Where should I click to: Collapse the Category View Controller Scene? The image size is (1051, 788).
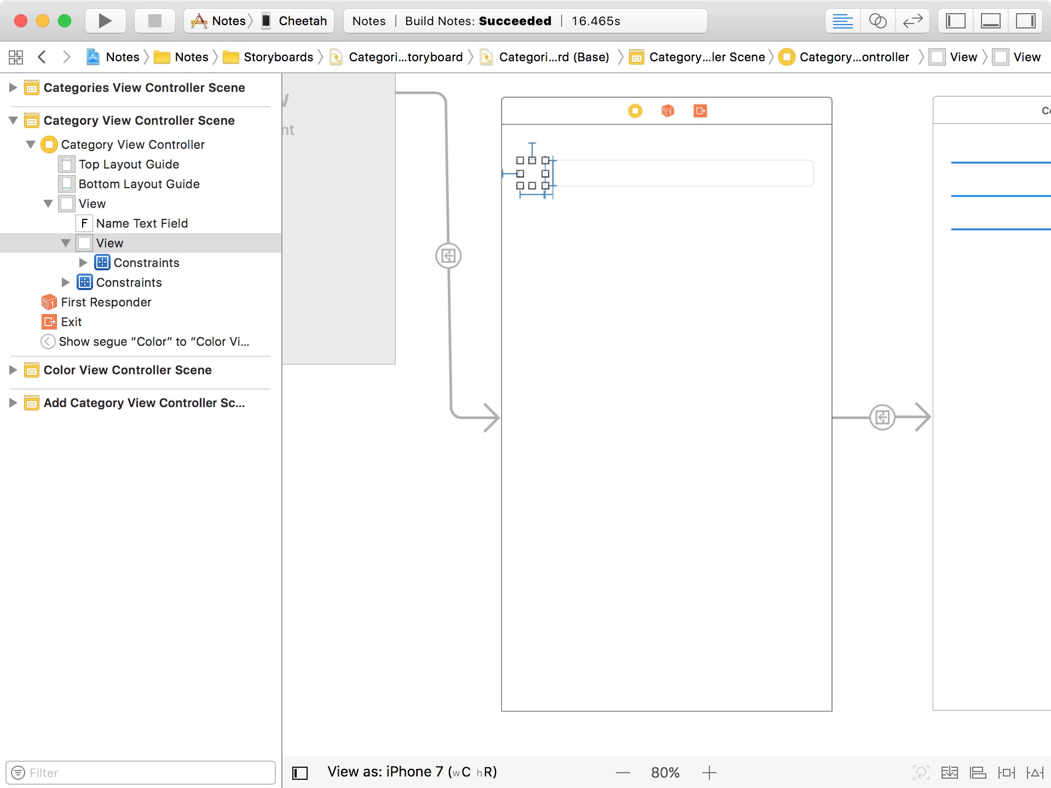(x=13, y=120)
